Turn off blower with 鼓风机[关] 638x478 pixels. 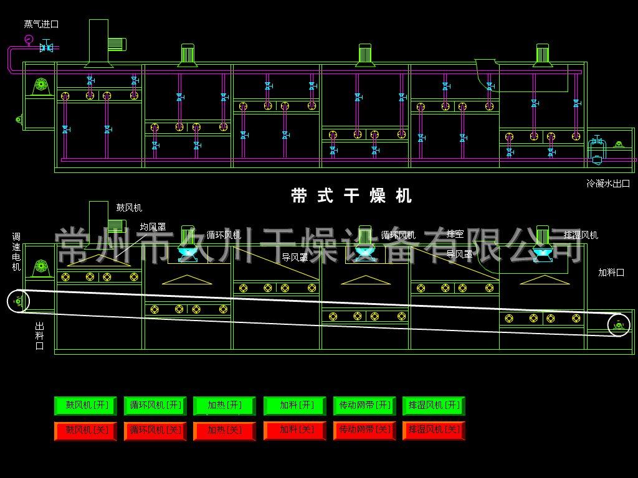pyautogui.click(x=85, y=431)
